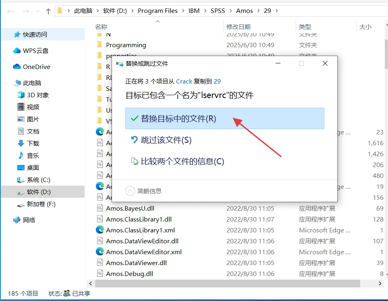This screenshot has height=301, width=388.
Task: Expand the chevron after Program Files in breadcrumb
Action: 183,10
